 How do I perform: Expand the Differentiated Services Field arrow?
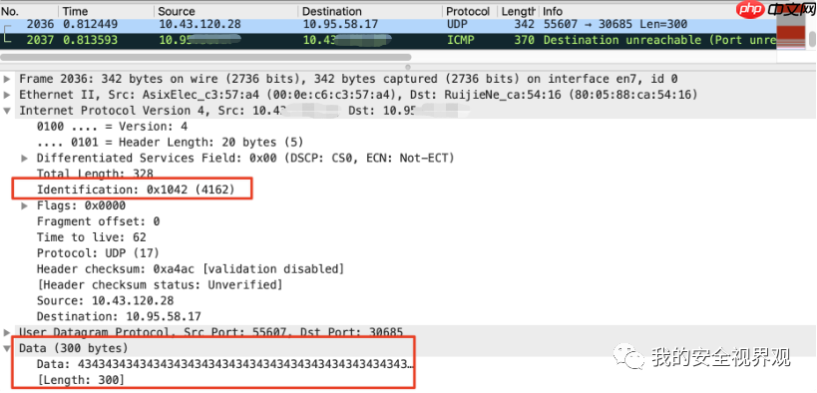coord(24,158)
